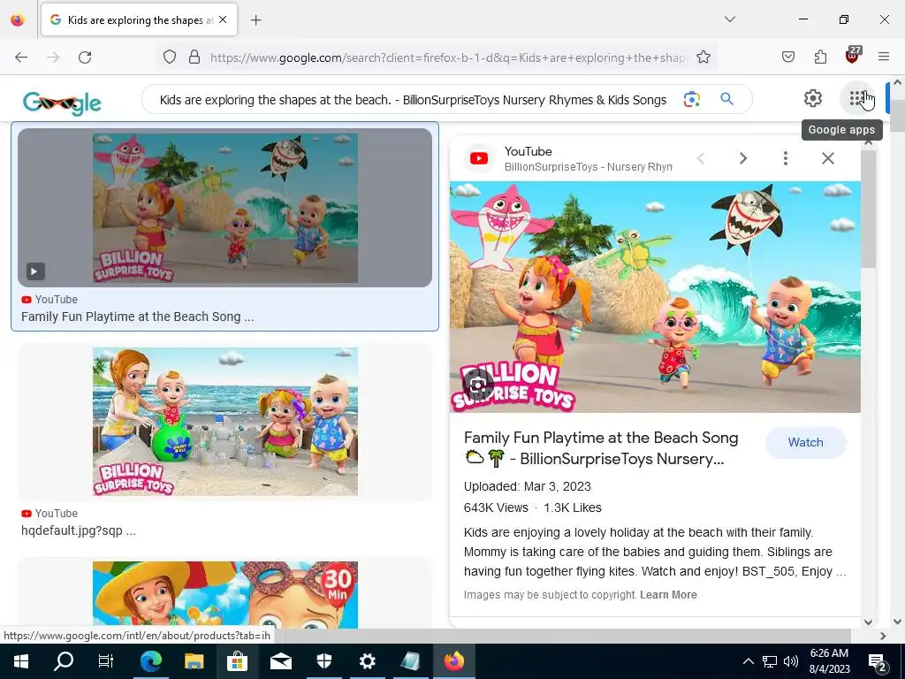
Task: Open the Windows Start menu
Action: click(x=21, y=661)
